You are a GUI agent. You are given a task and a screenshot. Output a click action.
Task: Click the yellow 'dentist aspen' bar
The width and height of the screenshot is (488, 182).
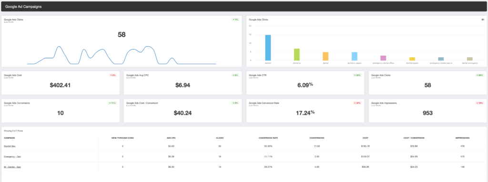(412, 59)
